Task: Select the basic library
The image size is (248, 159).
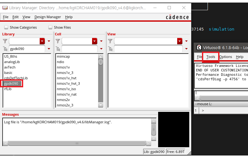Action: point(8,73)
